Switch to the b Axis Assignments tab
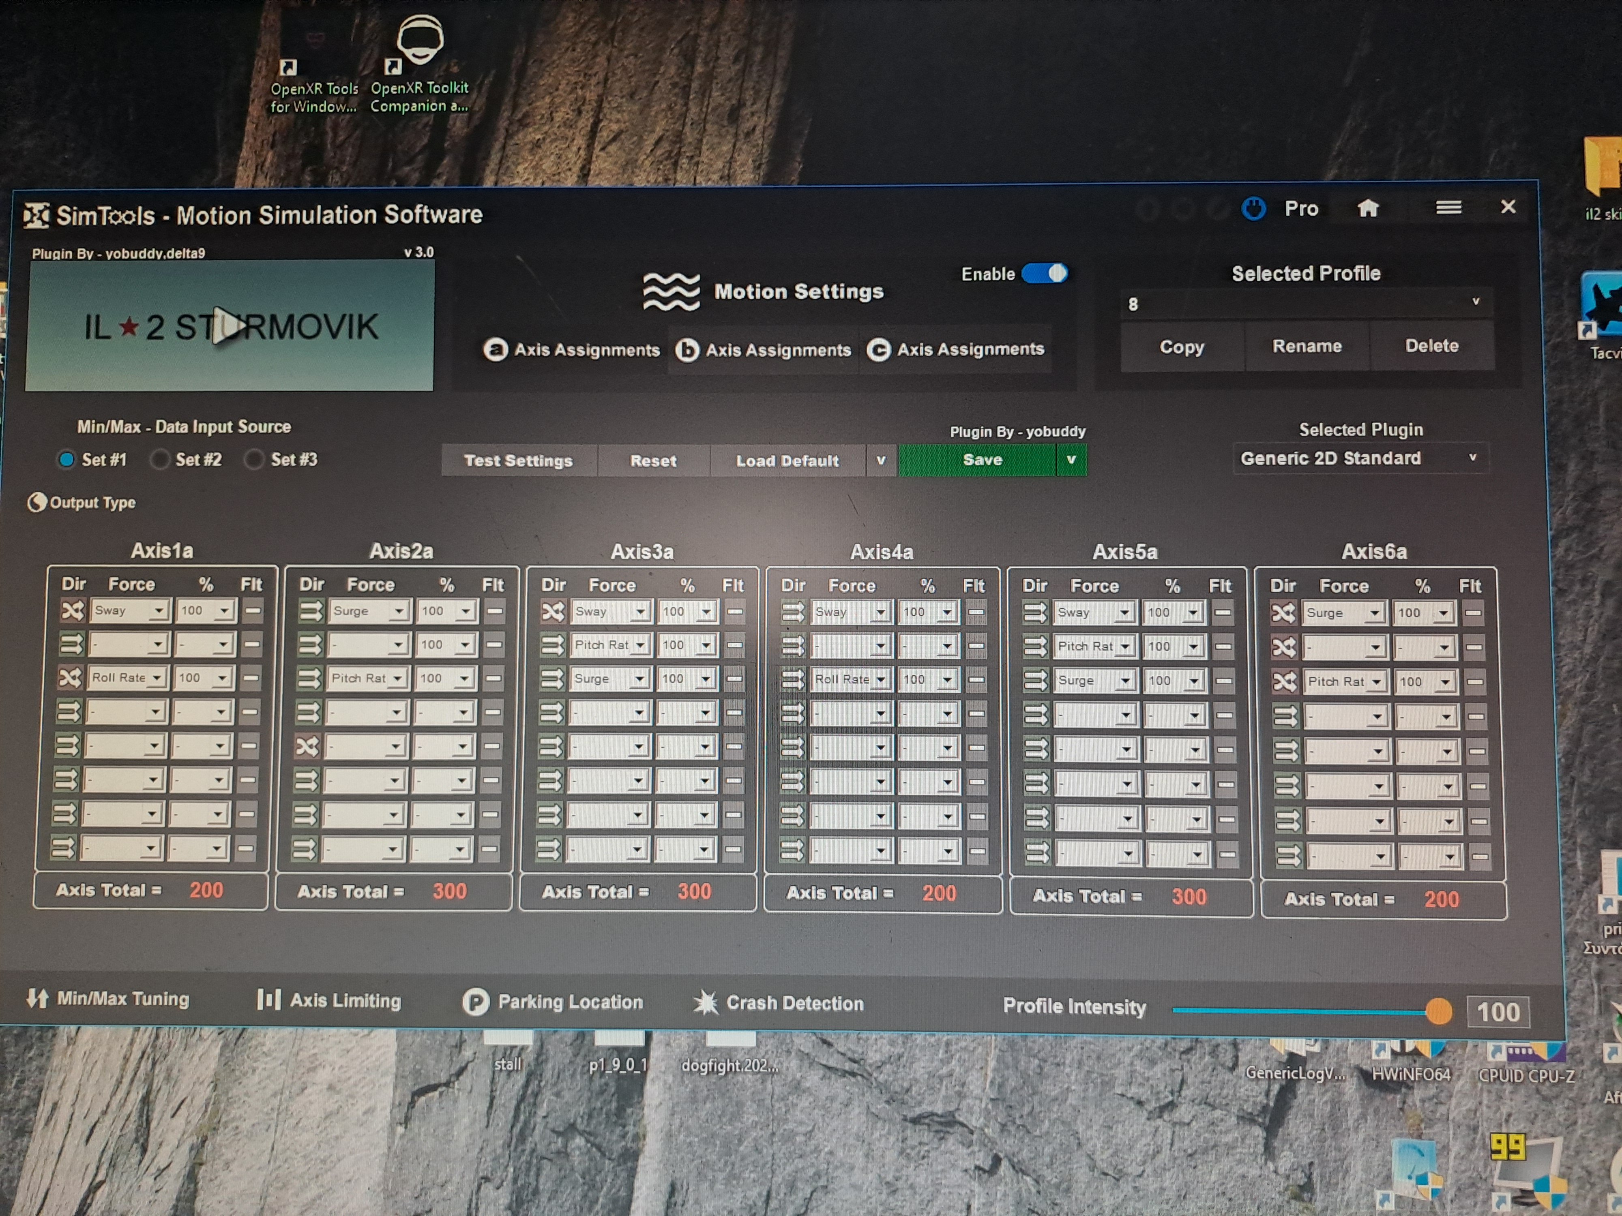Viewport: 1622px width, 1216px height. click(x=763, y=350)
